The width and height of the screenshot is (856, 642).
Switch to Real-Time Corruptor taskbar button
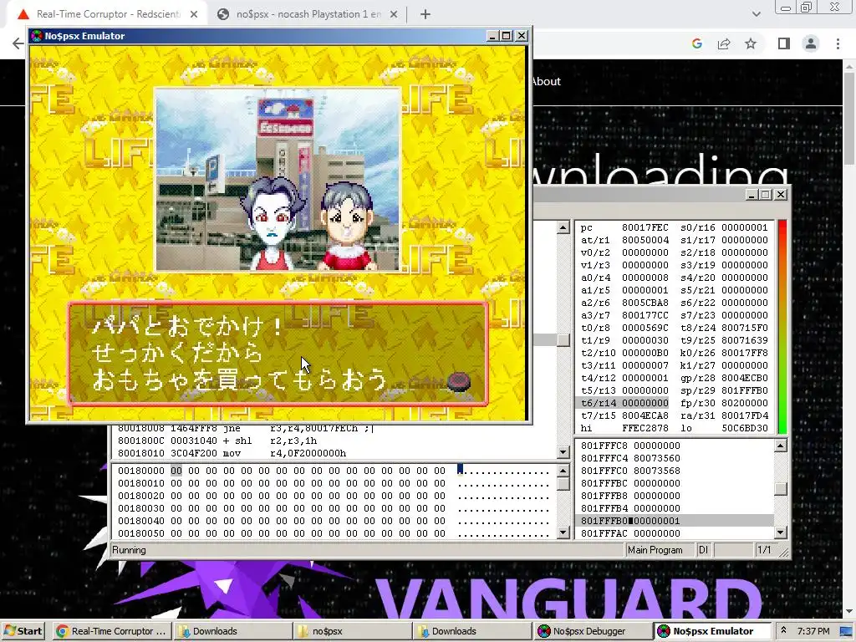113,631
